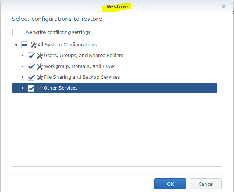This screenshot has height=192, width=234.
Task: Uncheck the Workgroup, Domain, and LDAP checkbox
Action: pos(31,66)
